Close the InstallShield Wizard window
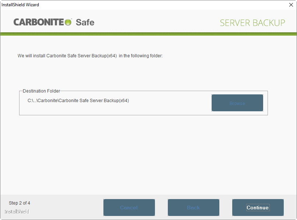The image size is (297, 220). click(x=291, y=5)
